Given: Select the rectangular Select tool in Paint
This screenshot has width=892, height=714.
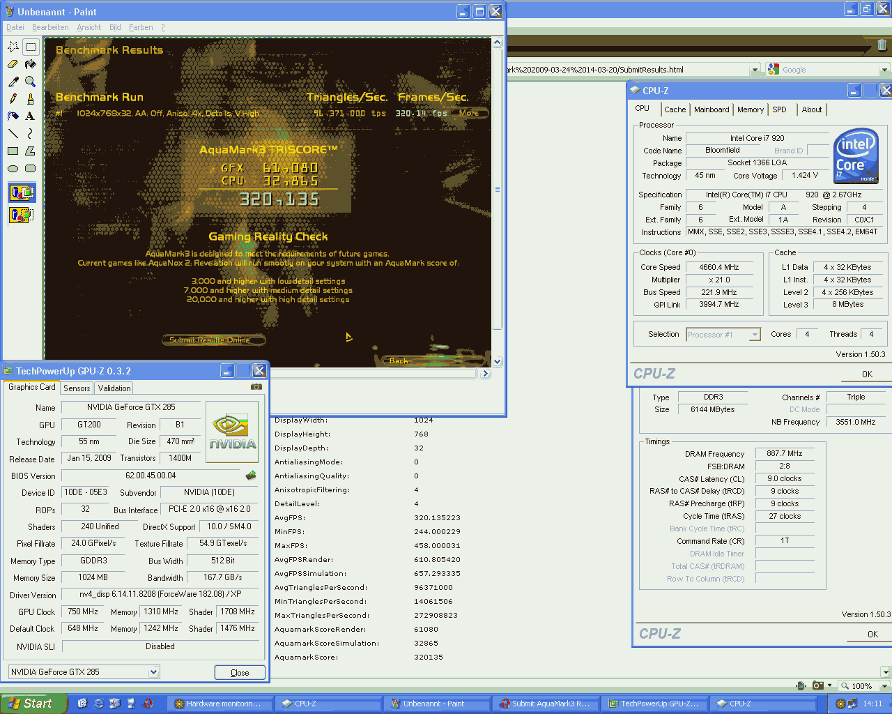Looking at the screenshot, I should coord(31,47).
